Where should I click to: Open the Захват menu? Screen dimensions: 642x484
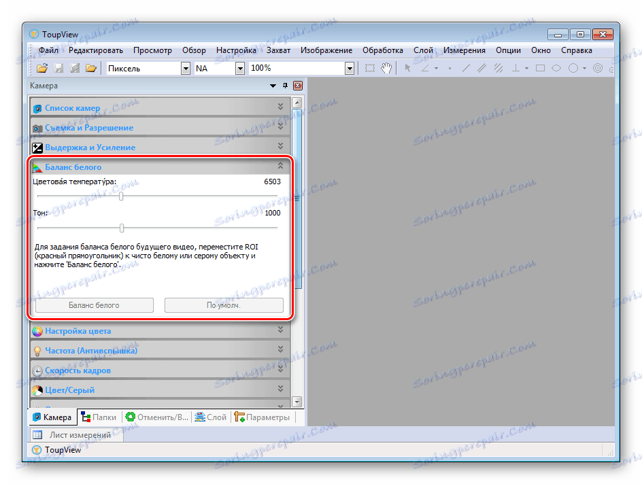coord(278,50)
